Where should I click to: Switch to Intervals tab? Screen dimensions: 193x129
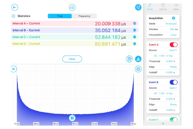pyautogui.click(x=163, y=7)
